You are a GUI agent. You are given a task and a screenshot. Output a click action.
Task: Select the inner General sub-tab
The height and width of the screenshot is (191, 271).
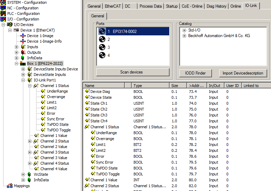(98, 16)
